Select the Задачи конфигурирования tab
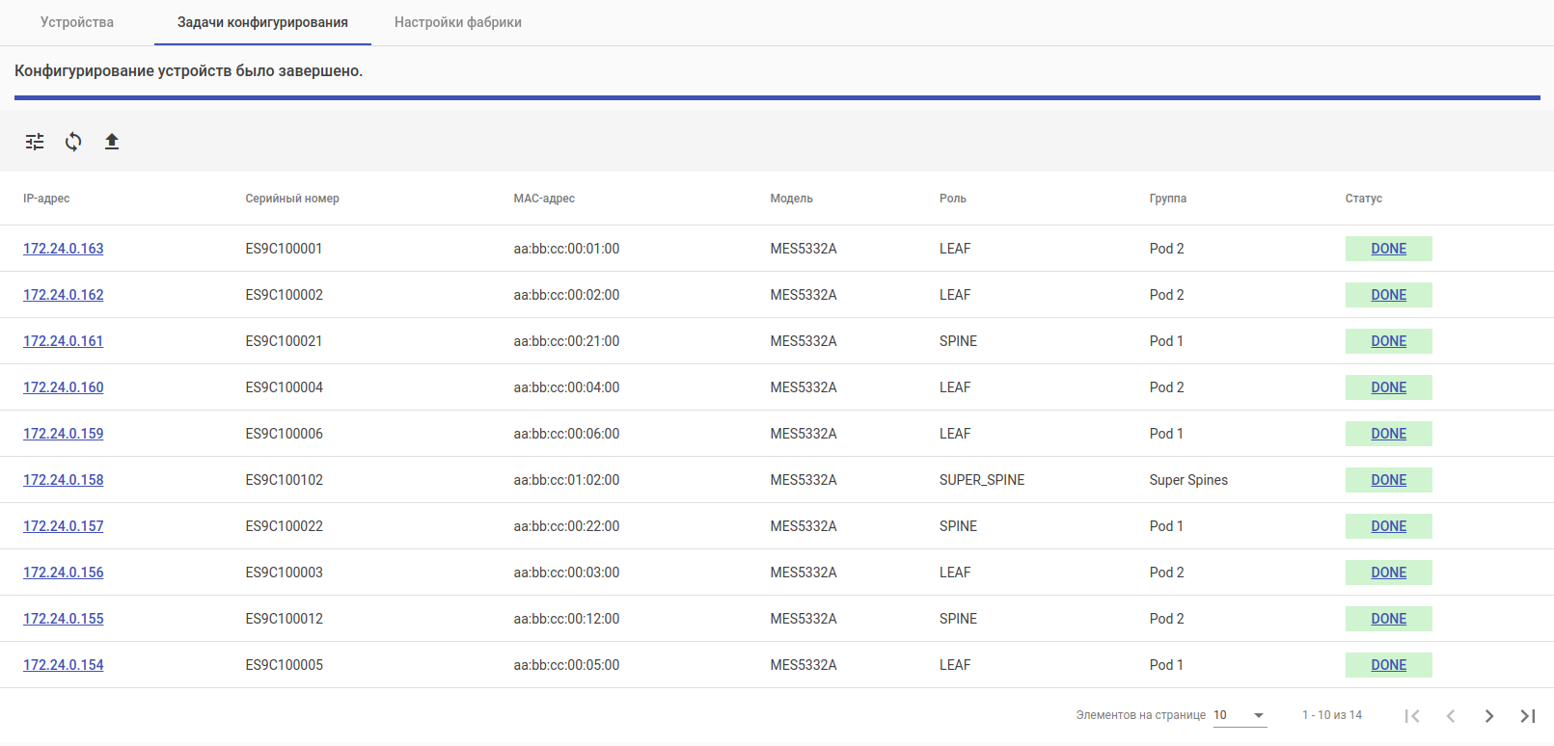Screen dimensions: 1554x746 click(x=262, y=22)
